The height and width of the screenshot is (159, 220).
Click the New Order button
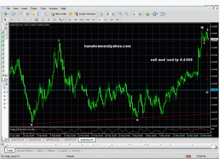coord(59,14)
